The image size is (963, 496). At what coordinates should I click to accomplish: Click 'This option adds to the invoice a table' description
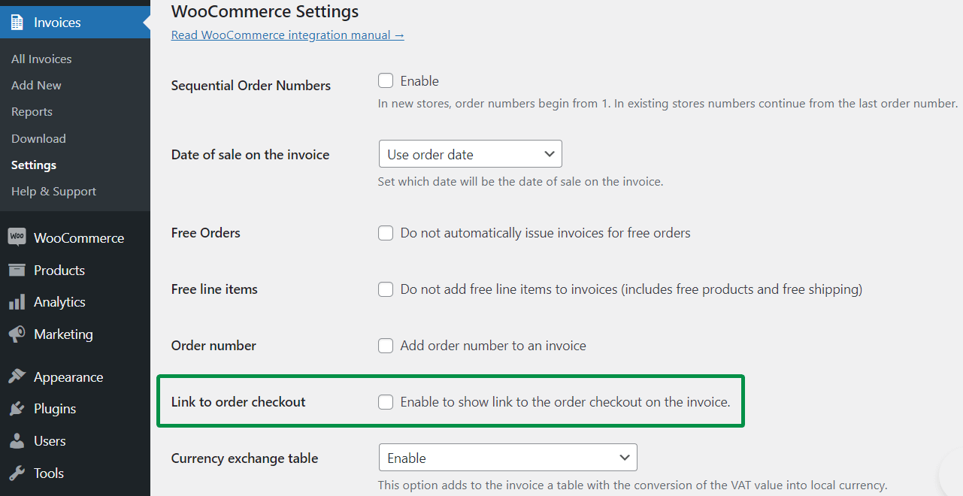point(632,485)
